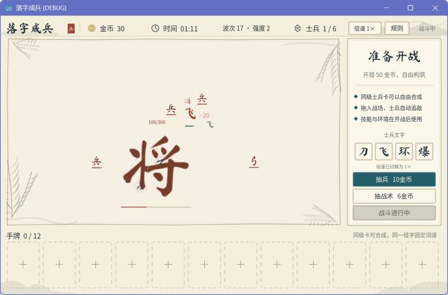
Task: Click the large 将 general character
Action: click(x=156, y=166)
